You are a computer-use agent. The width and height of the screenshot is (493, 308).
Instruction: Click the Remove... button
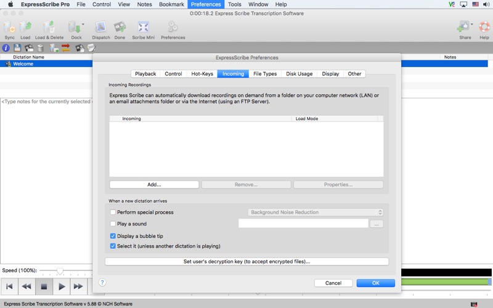pos(246,184)
